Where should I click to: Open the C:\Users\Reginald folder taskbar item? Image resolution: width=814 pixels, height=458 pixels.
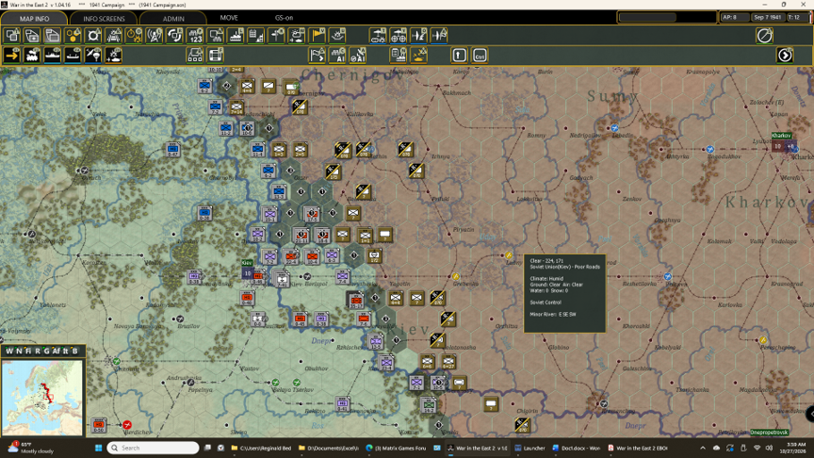coord(261,448)
